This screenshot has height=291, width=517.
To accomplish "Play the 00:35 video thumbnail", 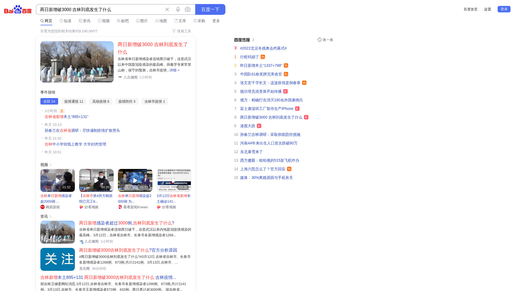I will [96, 180].
